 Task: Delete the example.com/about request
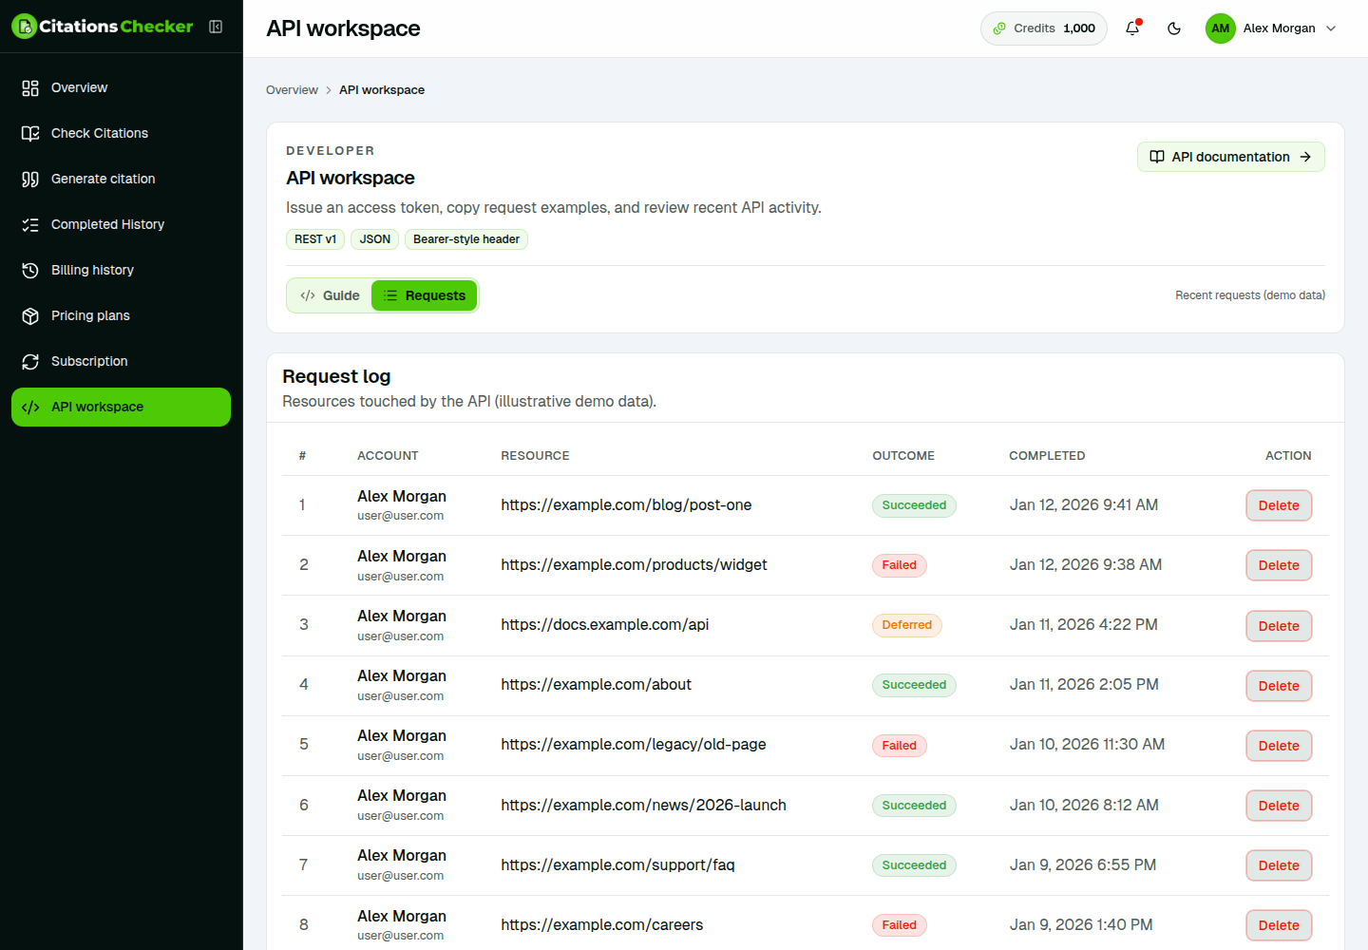point(1279,686)
